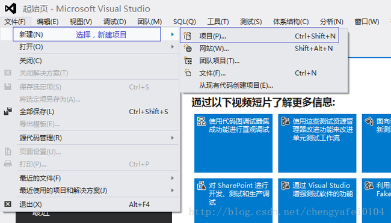
Task: Click the Shift+Alt+N shortcut text
Action: (313, 48)
